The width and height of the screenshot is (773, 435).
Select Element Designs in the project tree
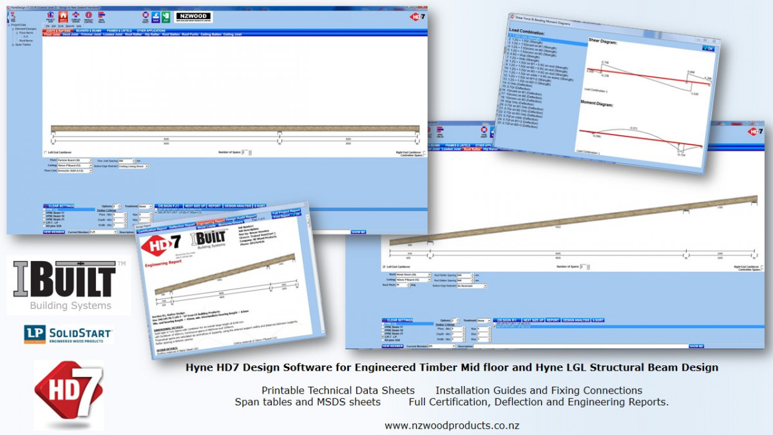(27, 28)
